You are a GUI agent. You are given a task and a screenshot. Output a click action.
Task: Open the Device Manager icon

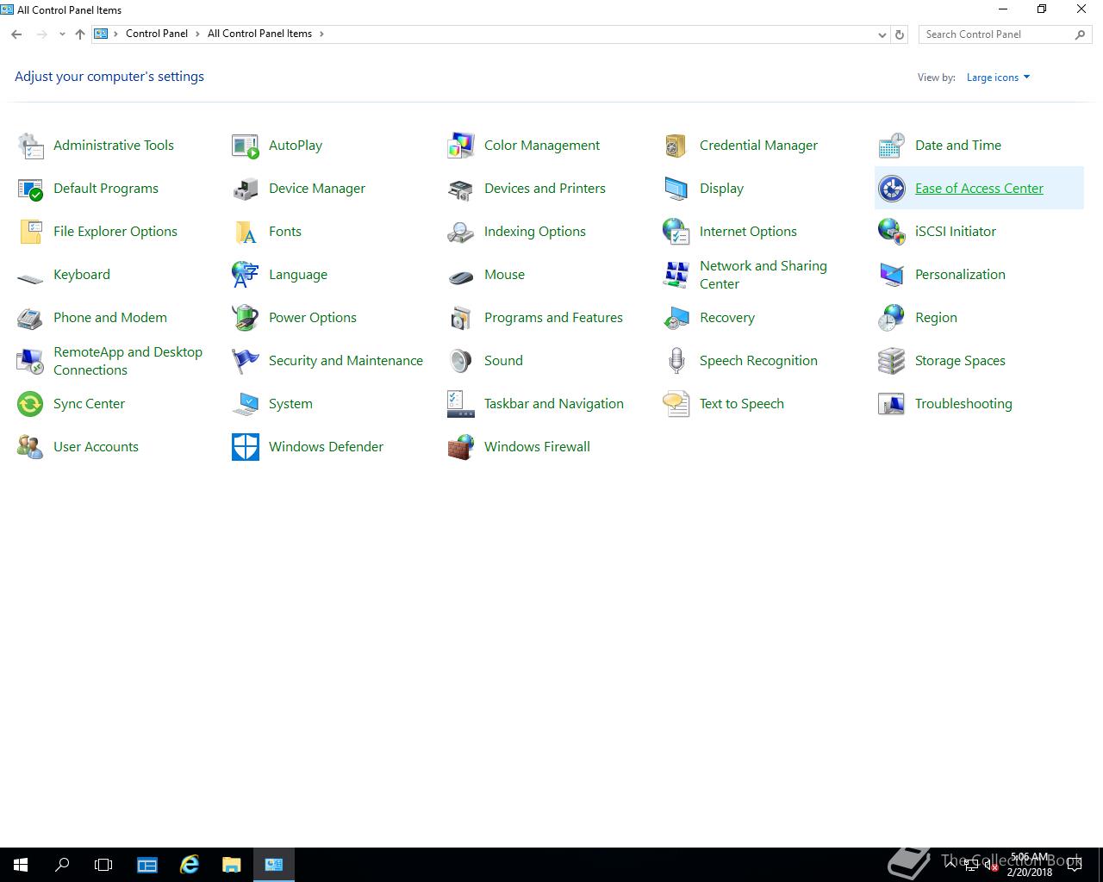tap(246, 189)
